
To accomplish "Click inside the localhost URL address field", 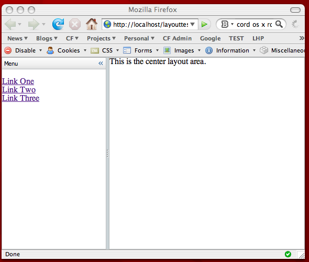I will [150, 25].
